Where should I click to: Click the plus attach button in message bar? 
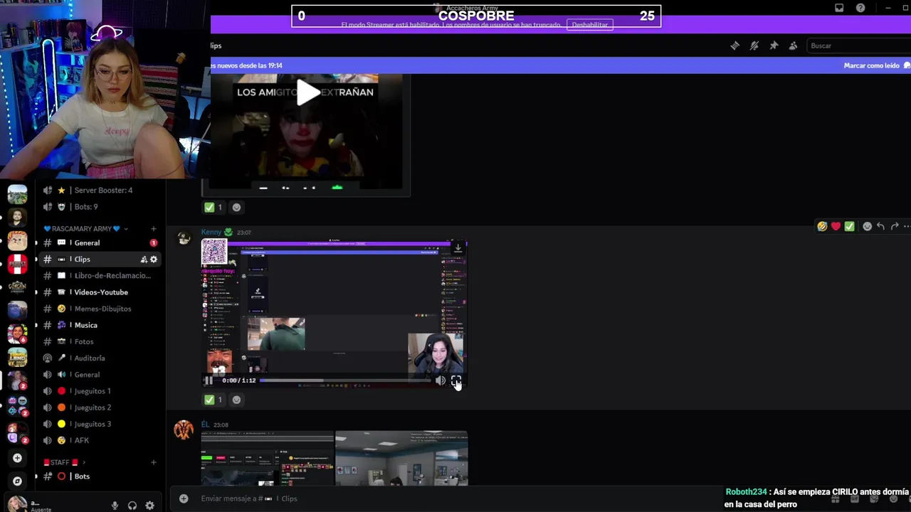[184, 498]
